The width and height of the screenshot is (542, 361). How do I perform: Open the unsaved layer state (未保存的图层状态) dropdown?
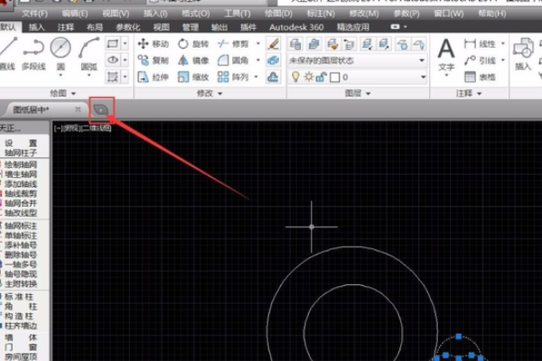tap(357, 60)
